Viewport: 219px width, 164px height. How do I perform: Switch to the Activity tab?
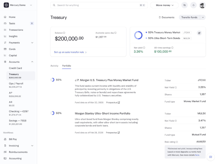pyautogui.click(x=54, y=66)
